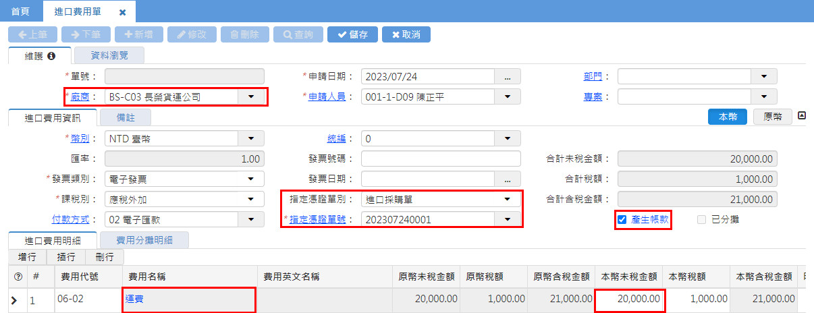814x313 pixels.
Task: Switch to the 資料瀏覽 tab
Action: coord(109,55)
